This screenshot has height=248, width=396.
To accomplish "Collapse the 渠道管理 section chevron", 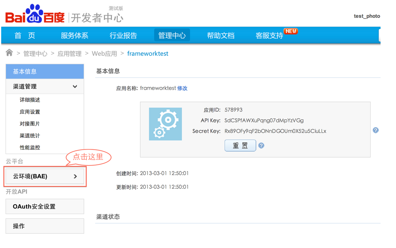I will tap(75, 86).
